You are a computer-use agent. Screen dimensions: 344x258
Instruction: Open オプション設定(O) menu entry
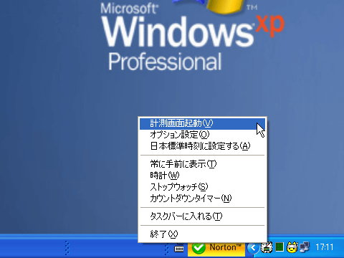[202, 135]
